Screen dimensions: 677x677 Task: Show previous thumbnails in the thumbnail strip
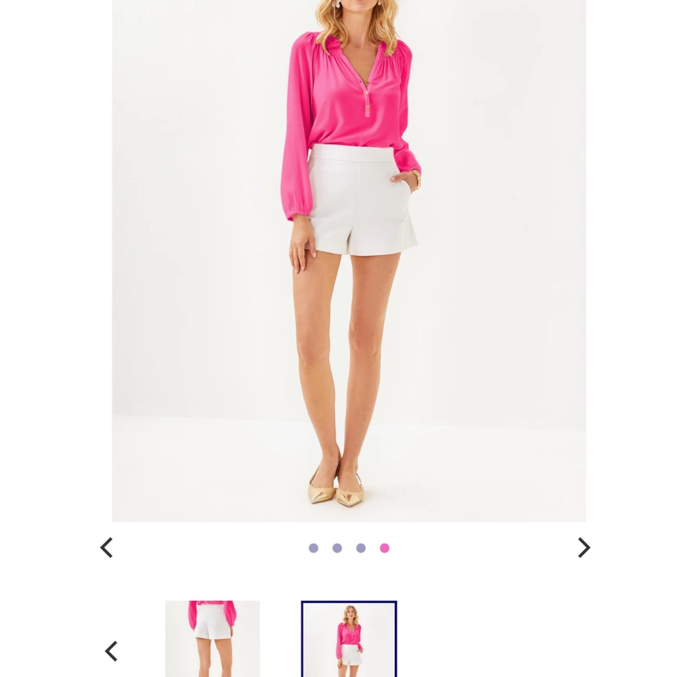pyautogui.click(x=112, y=651)
